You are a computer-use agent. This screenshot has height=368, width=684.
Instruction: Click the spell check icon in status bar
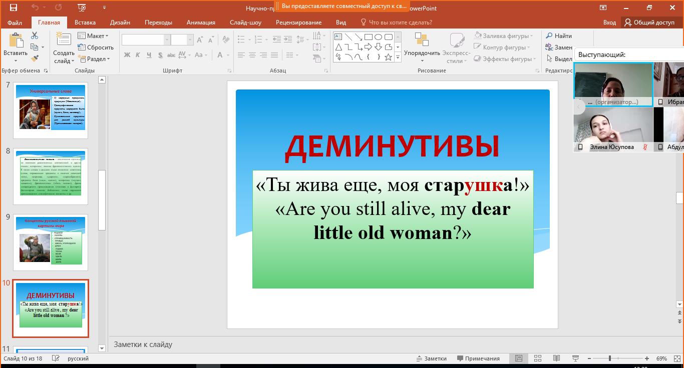pyautogui.click(x=56, y=358)
